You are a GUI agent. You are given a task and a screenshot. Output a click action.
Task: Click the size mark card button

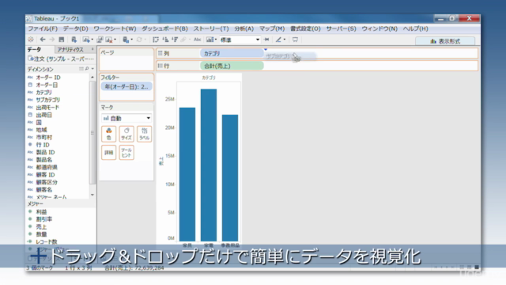coord(126,134)
